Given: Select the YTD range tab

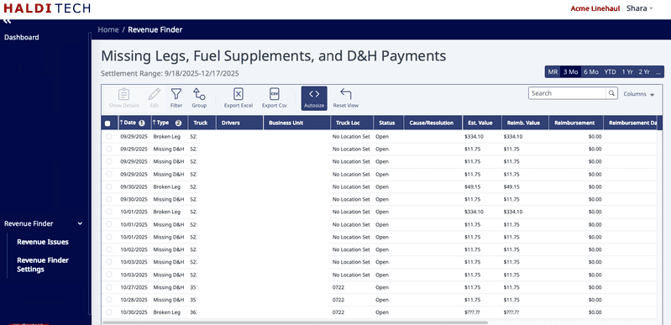Looking at the screenshot, I should pyautogui.click(x=610, y=72).
